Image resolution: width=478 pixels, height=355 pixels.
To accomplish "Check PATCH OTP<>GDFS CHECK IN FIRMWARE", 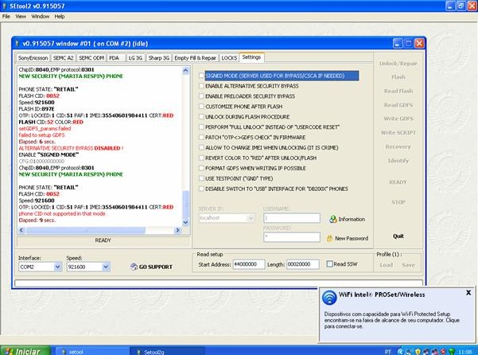I will [x=201, y=137].
